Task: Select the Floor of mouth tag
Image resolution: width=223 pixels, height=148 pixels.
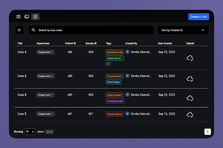Action: coord(115,95)
